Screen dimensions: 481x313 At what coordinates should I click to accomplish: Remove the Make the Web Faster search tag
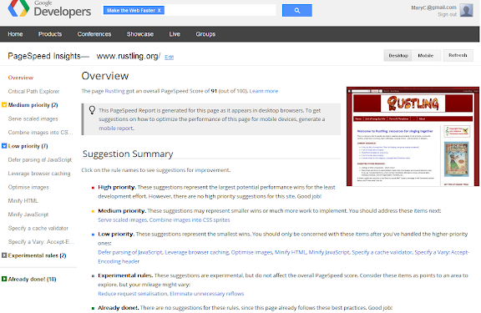[159, 10]
